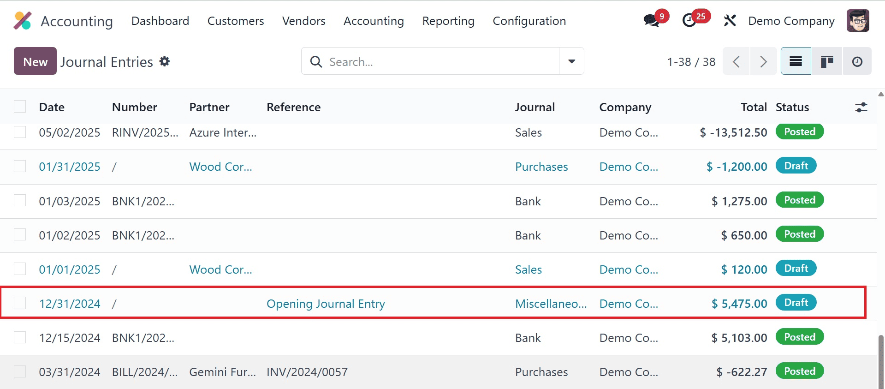Select the 12/31/2024 Opening Journal Entry checkbox
The width and height of the screenshot is (885, 389).
pyautogui.click(x=20, y=303)
